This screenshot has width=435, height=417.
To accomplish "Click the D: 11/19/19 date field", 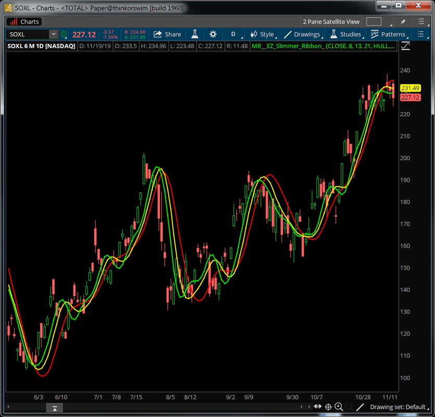I will pos(95,46).
